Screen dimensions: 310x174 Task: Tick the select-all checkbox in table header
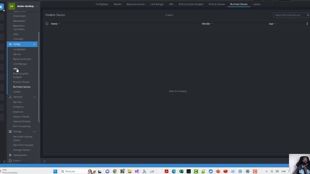[x=47, y=24]
